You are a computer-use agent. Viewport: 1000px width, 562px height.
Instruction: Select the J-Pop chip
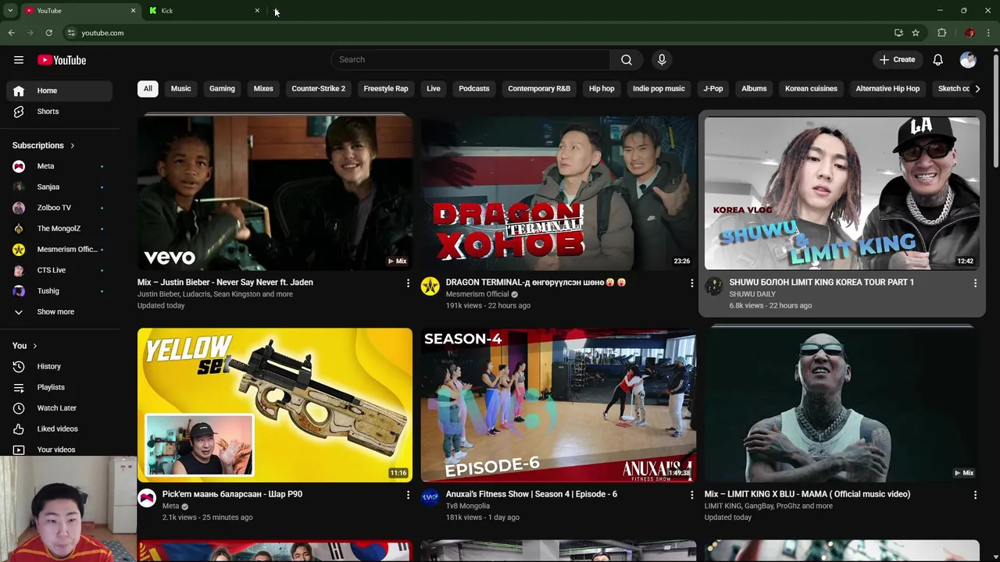(x=713, y=89)
